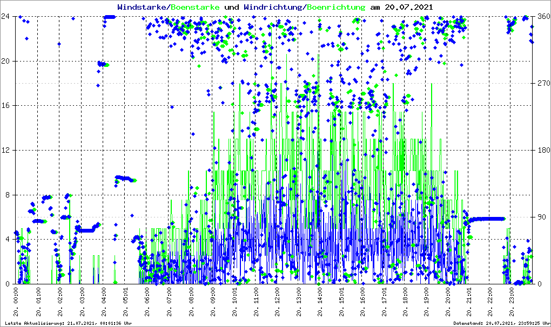
Task: Click the green 'Boenstarke' title word
Action: 196,7
